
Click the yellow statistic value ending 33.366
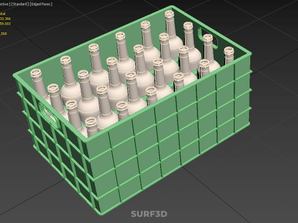[x=5, y=19]
